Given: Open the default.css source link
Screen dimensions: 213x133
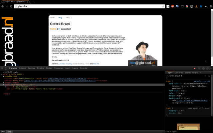Looking at the screenshot, I should pyautogui.click(x=202, y=81).
